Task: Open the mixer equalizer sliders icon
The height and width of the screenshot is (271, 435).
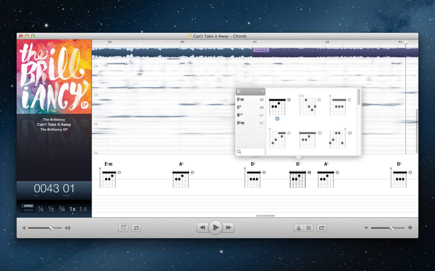Action: [x=309, y=228]
